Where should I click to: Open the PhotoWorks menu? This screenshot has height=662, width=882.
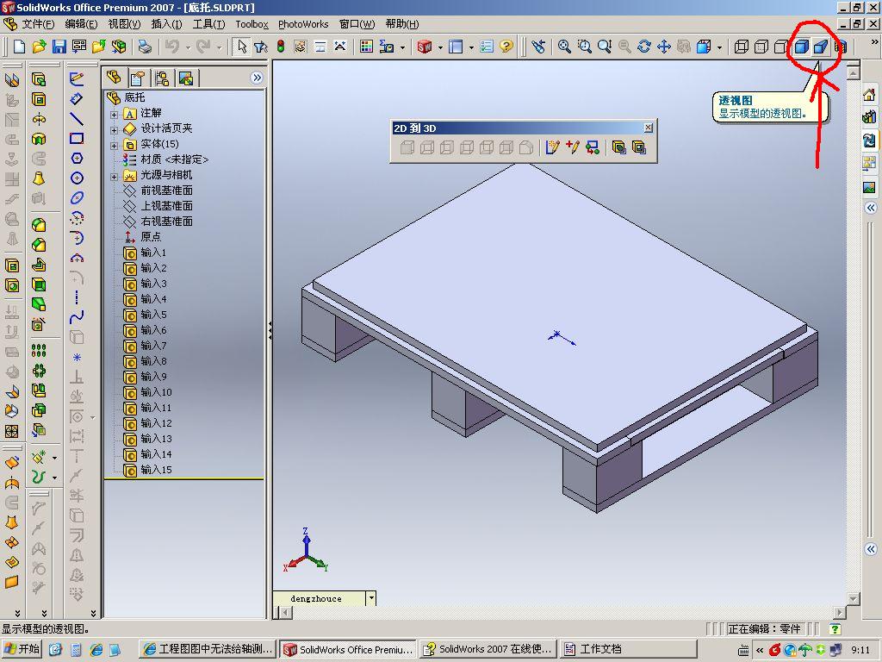(303, 24)
